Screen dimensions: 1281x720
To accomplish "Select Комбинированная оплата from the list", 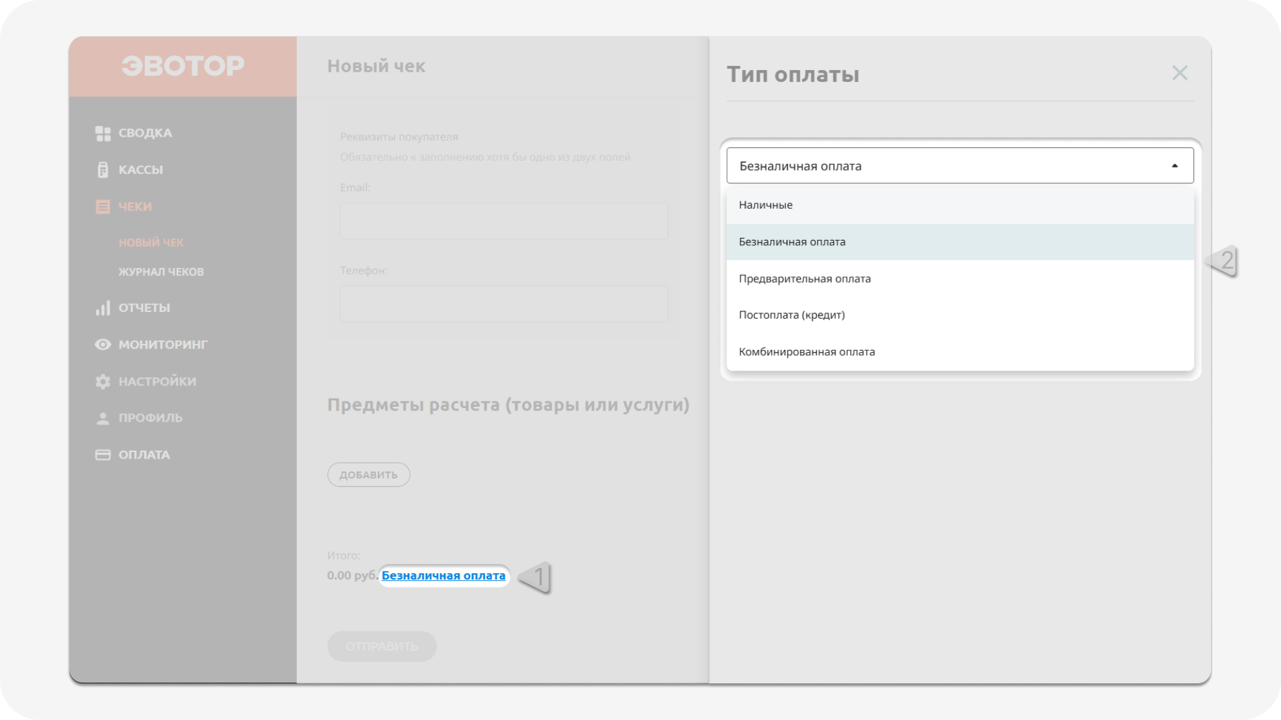I will pos(807,351).
